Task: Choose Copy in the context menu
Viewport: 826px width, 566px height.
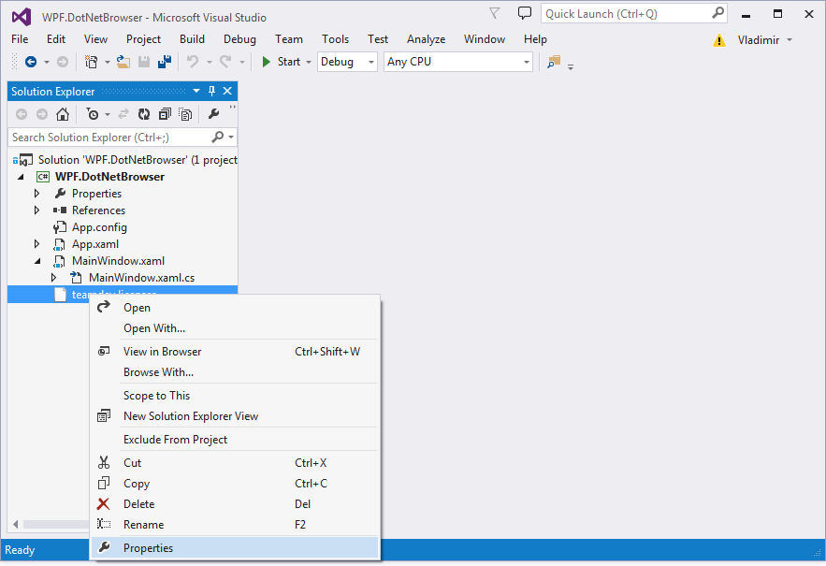Action: click(x=235, y=484)
